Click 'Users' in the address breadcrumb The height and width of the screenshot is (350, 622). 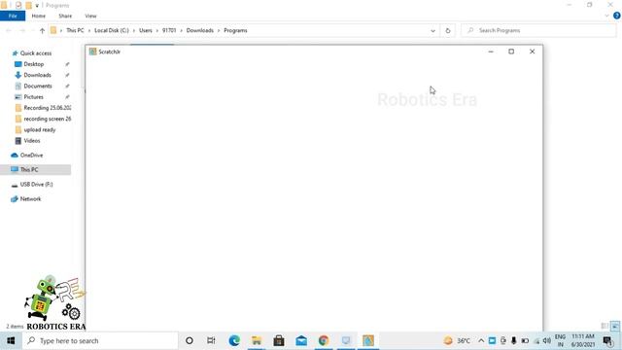point(146,30)
